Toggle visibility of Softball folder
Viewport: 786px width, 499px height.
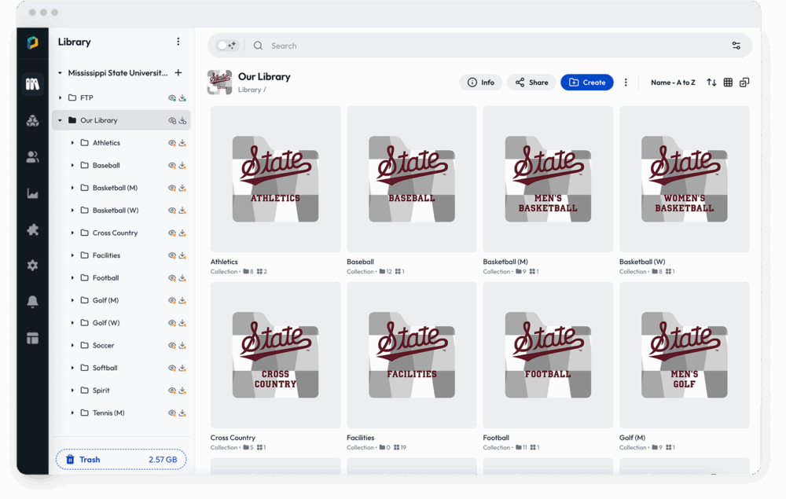pos(172,368)
